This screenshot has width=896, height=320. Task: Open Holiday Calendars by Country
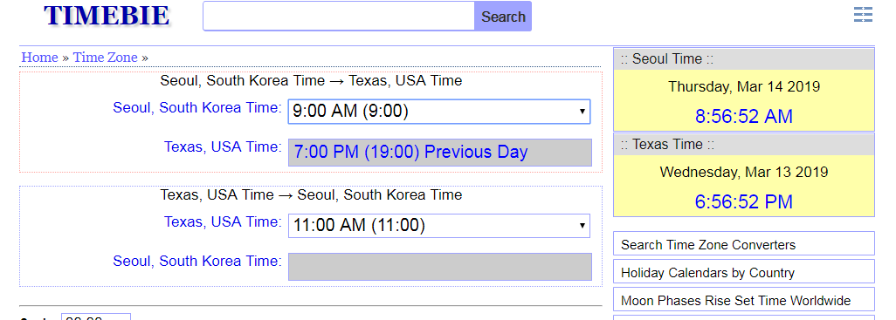point(743,271)
